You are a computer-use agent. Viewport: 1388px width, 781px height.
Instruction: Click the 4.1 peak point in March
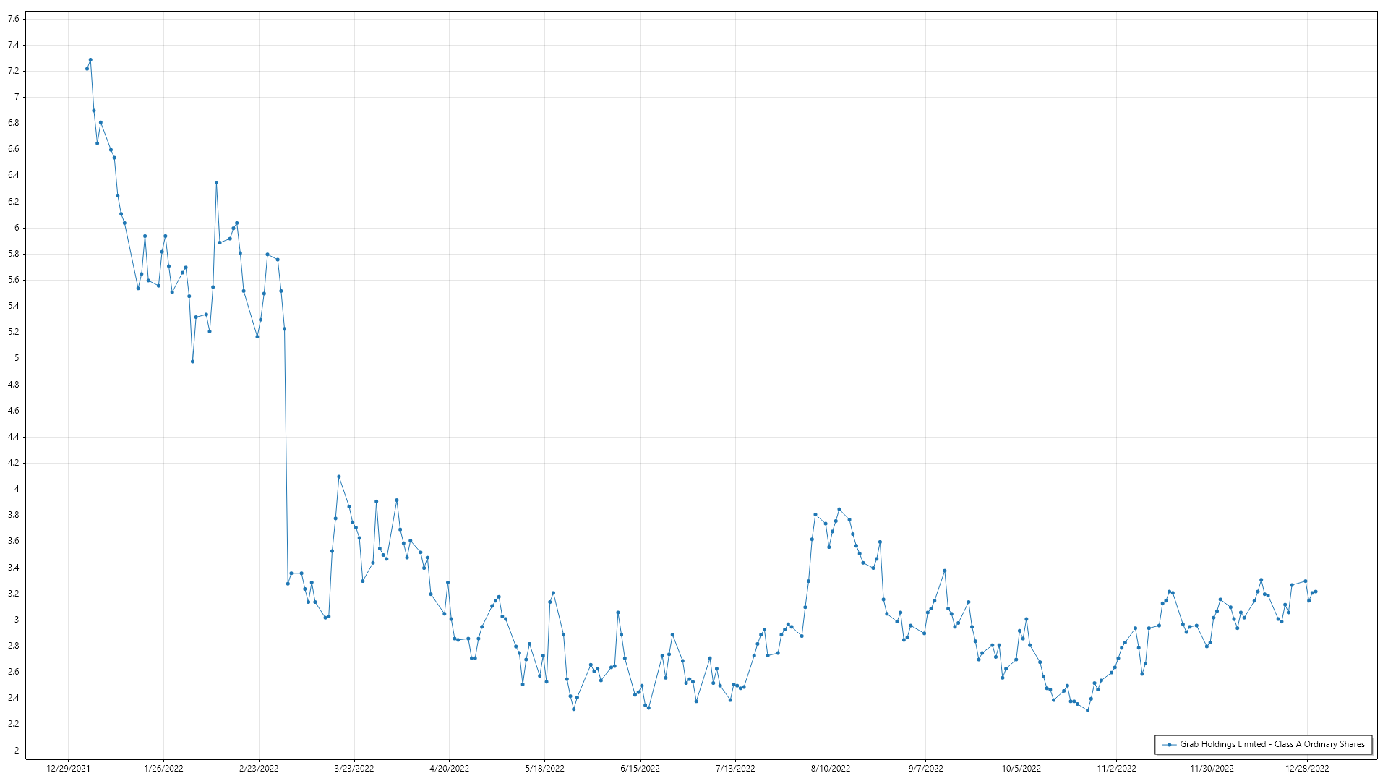point(339,477)
